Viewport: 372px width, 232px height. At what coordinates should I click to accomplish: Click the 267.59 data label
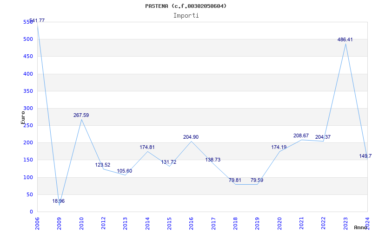pyautogui.click(x=81, y=115)
